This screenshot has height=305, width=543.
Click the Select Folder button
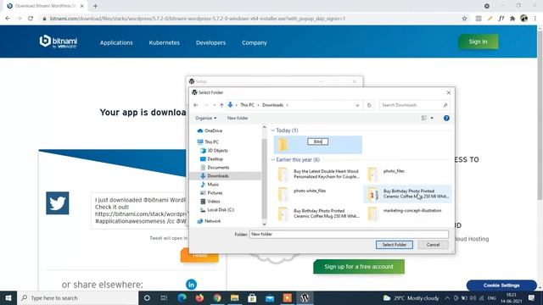point(394,245)
